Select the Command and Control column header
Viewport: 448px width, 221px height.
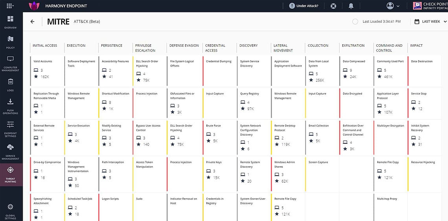coord(389,48)
